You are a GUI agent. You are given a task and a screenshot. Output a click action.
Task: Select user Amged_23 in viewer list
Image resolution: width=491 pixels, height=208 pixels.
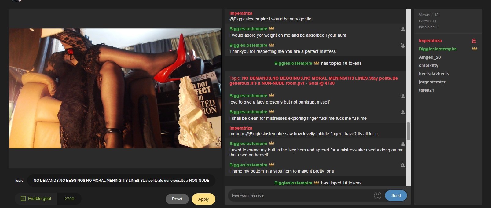click(x=430, y=57)
